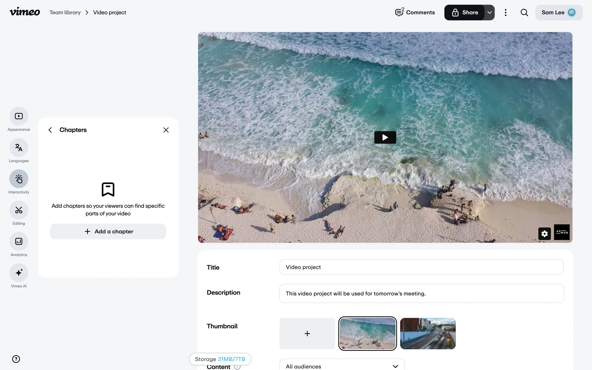Select the highway traffic thumbnail
592x370 pixels.
pyautogui.click(x=428, y=334)
